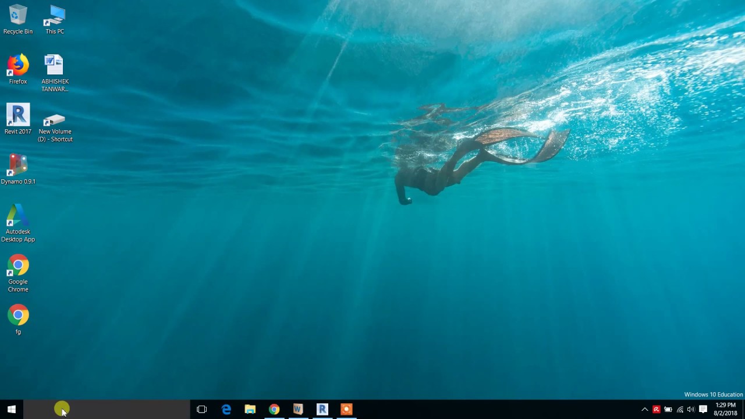Image resolution: width=745 pixels, height=419 pixels.
Task: Select the Google Chrome desktop shortcut
Action: 18,274
